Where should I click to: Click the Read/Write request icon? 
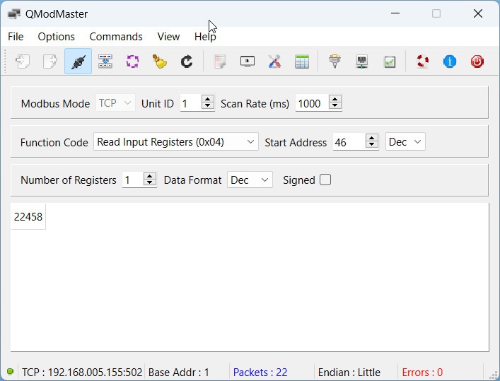[105, 61]
